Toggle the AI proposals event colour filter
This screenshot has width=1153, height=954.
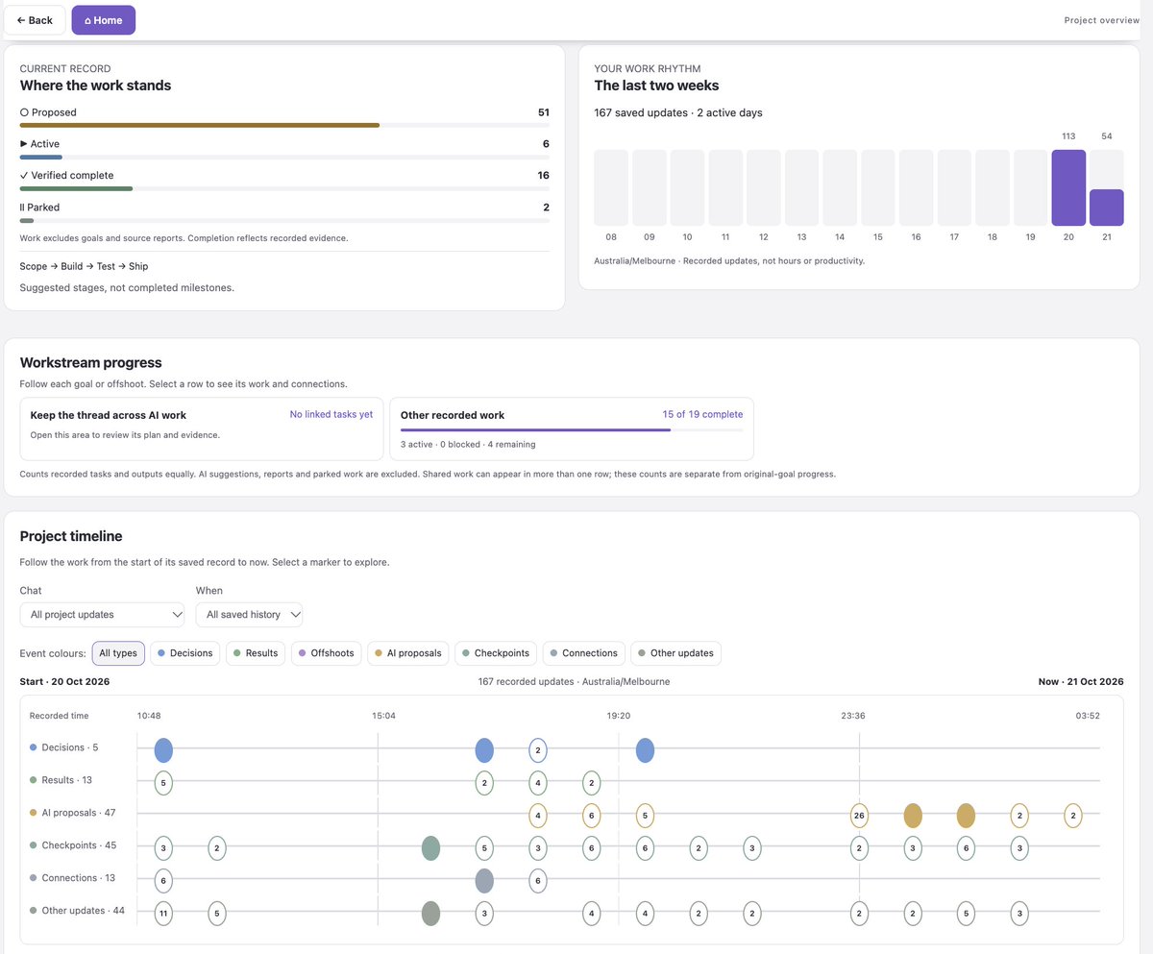(408, 653)
